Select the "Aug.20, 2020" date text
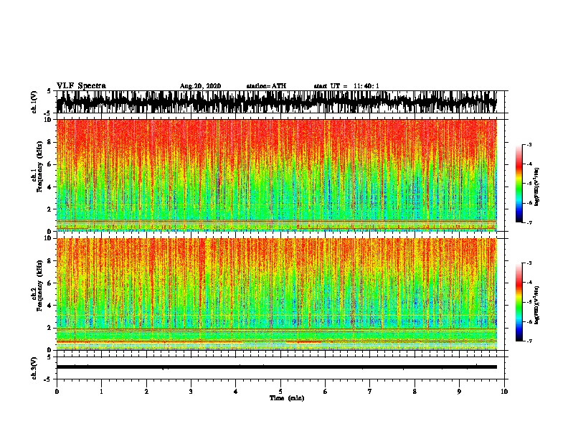The image size is (568, 439). [200, 86]
